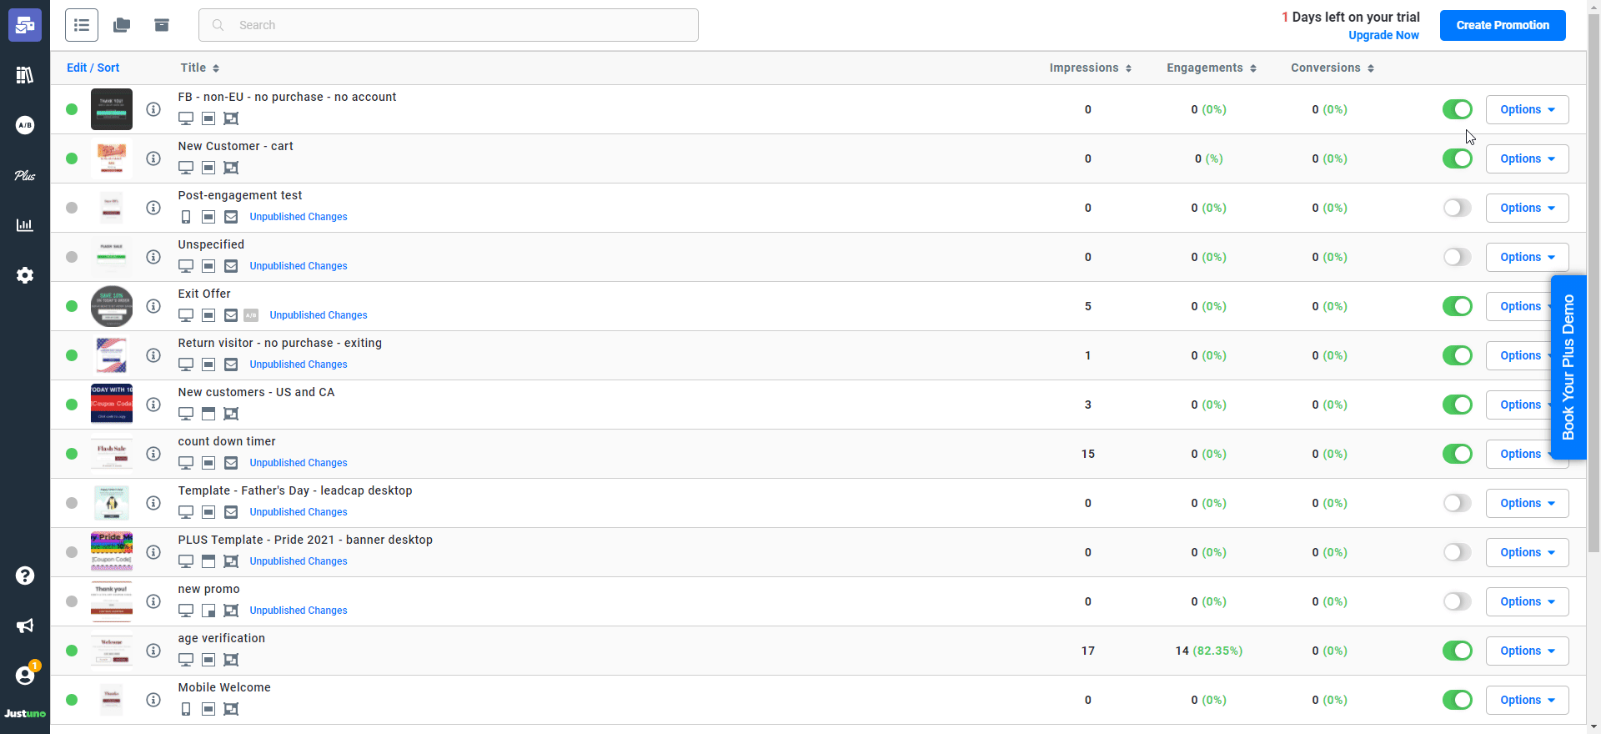1601x734 pixels.
Task: Click the Create Promotion button
Action: 1503,25
